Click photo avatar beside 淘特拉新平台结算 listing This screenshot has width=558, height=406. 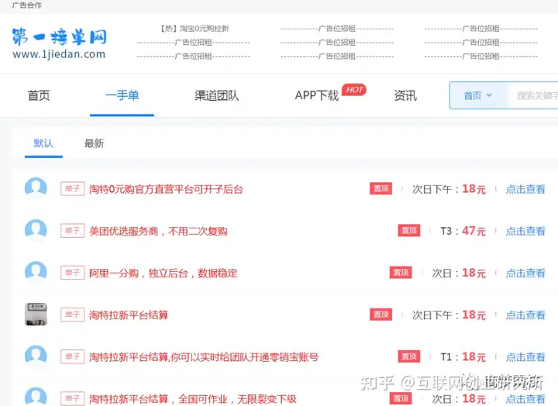click(36, 315)
